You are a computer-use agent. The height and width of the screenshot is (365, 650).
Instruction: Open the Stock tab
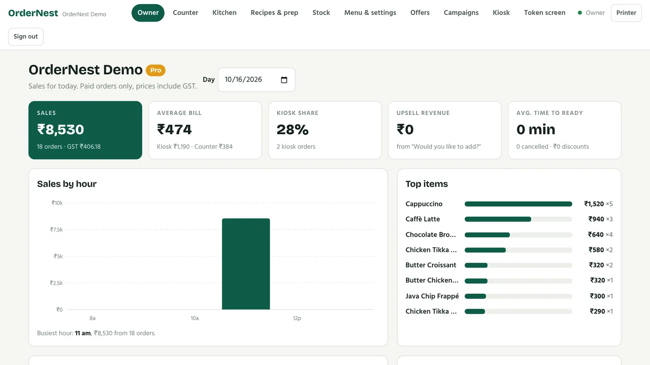pos(321,13)
